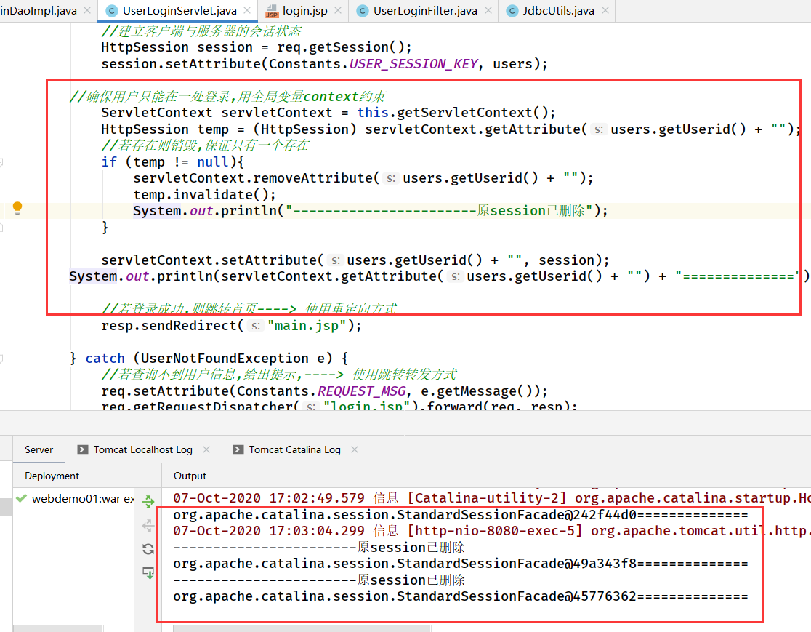Open the login.jsp editor tab
This screenshot has width=811, height=632.
(x=304, y=10)
